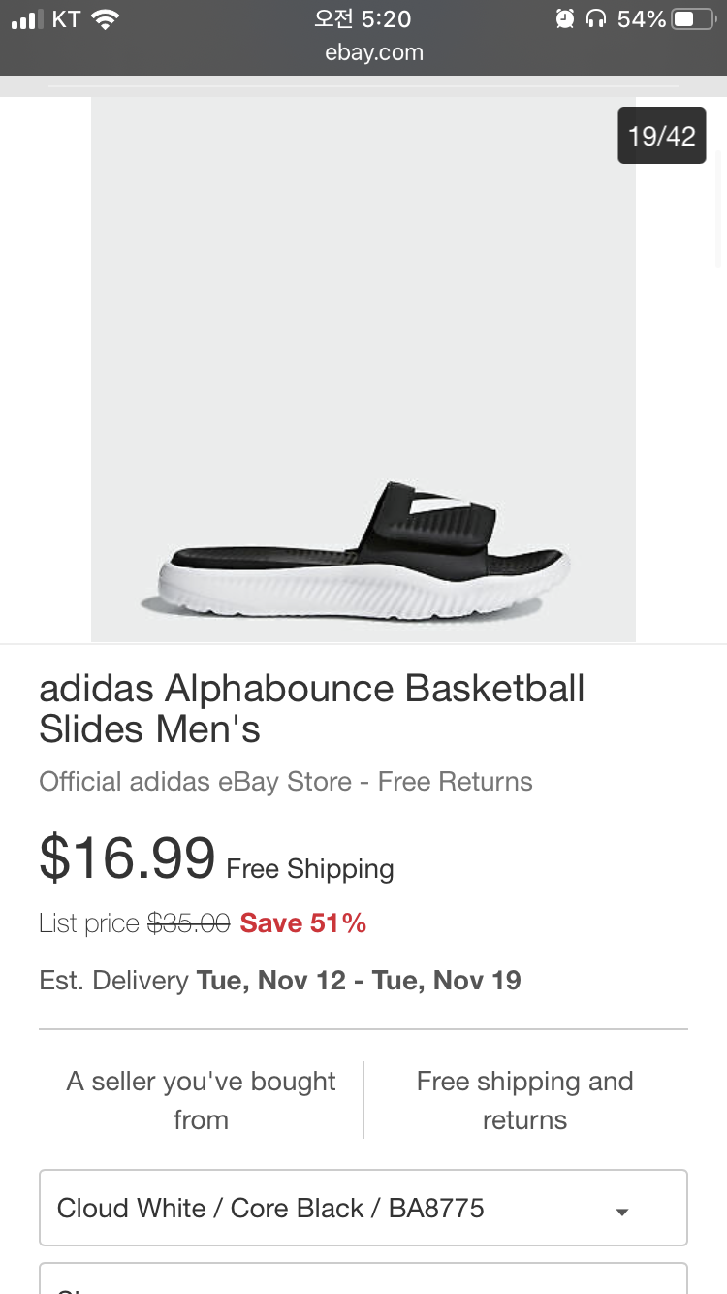Open the Official adidas eBay Store link
This screenshot has height=1294, width=727.
pos(286,782)
